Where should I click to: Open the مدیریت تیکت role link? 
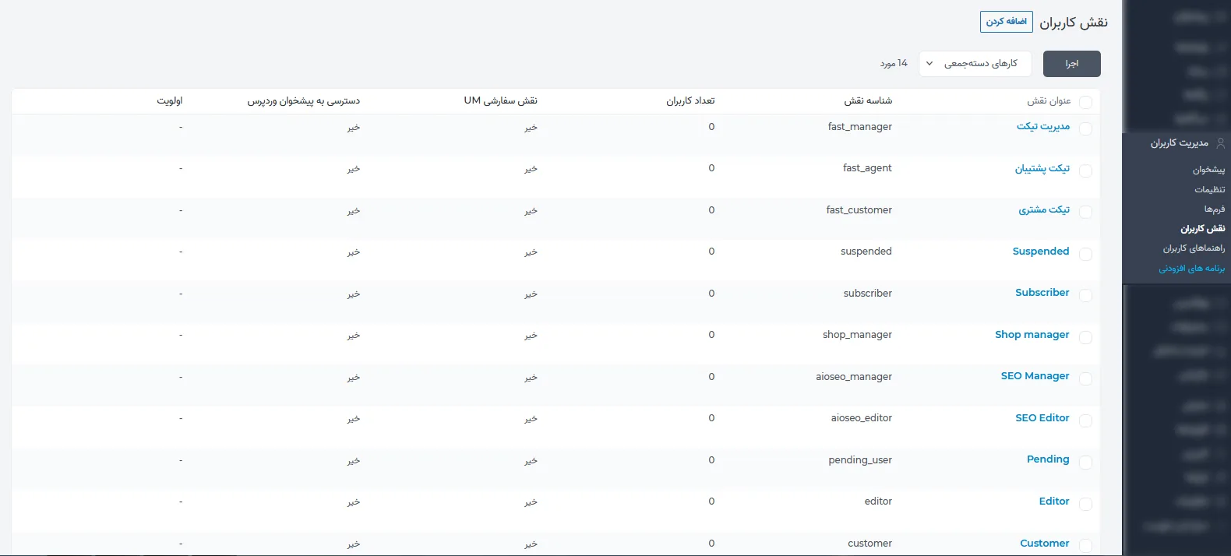1043,126
